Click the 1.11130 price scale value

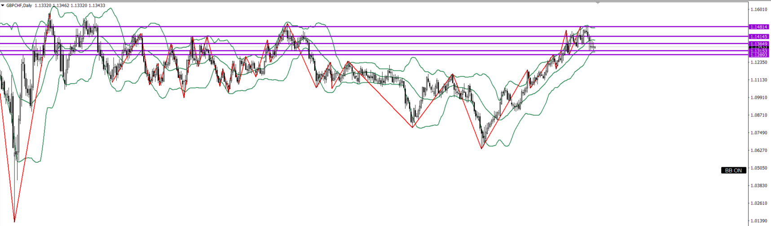(x=759, y=80)
